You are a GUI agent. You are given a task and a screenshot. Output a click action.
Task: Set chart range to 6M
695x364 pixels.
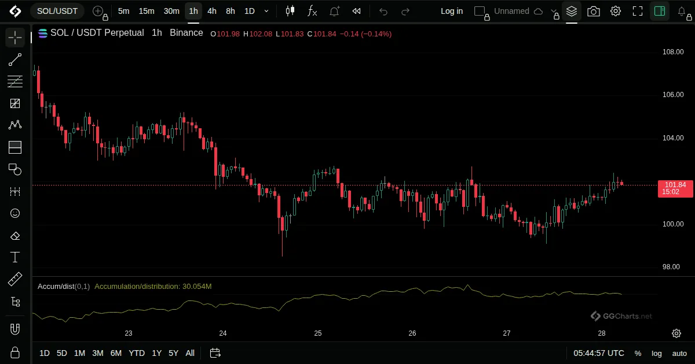116,353
